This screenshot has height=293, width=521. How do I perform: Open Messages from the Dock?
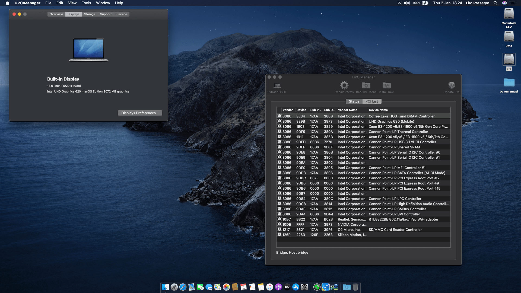[209, 287]
